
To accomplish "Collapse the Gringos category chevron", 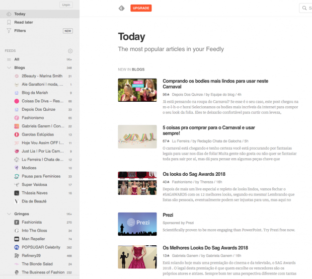I will coord(9,214).
